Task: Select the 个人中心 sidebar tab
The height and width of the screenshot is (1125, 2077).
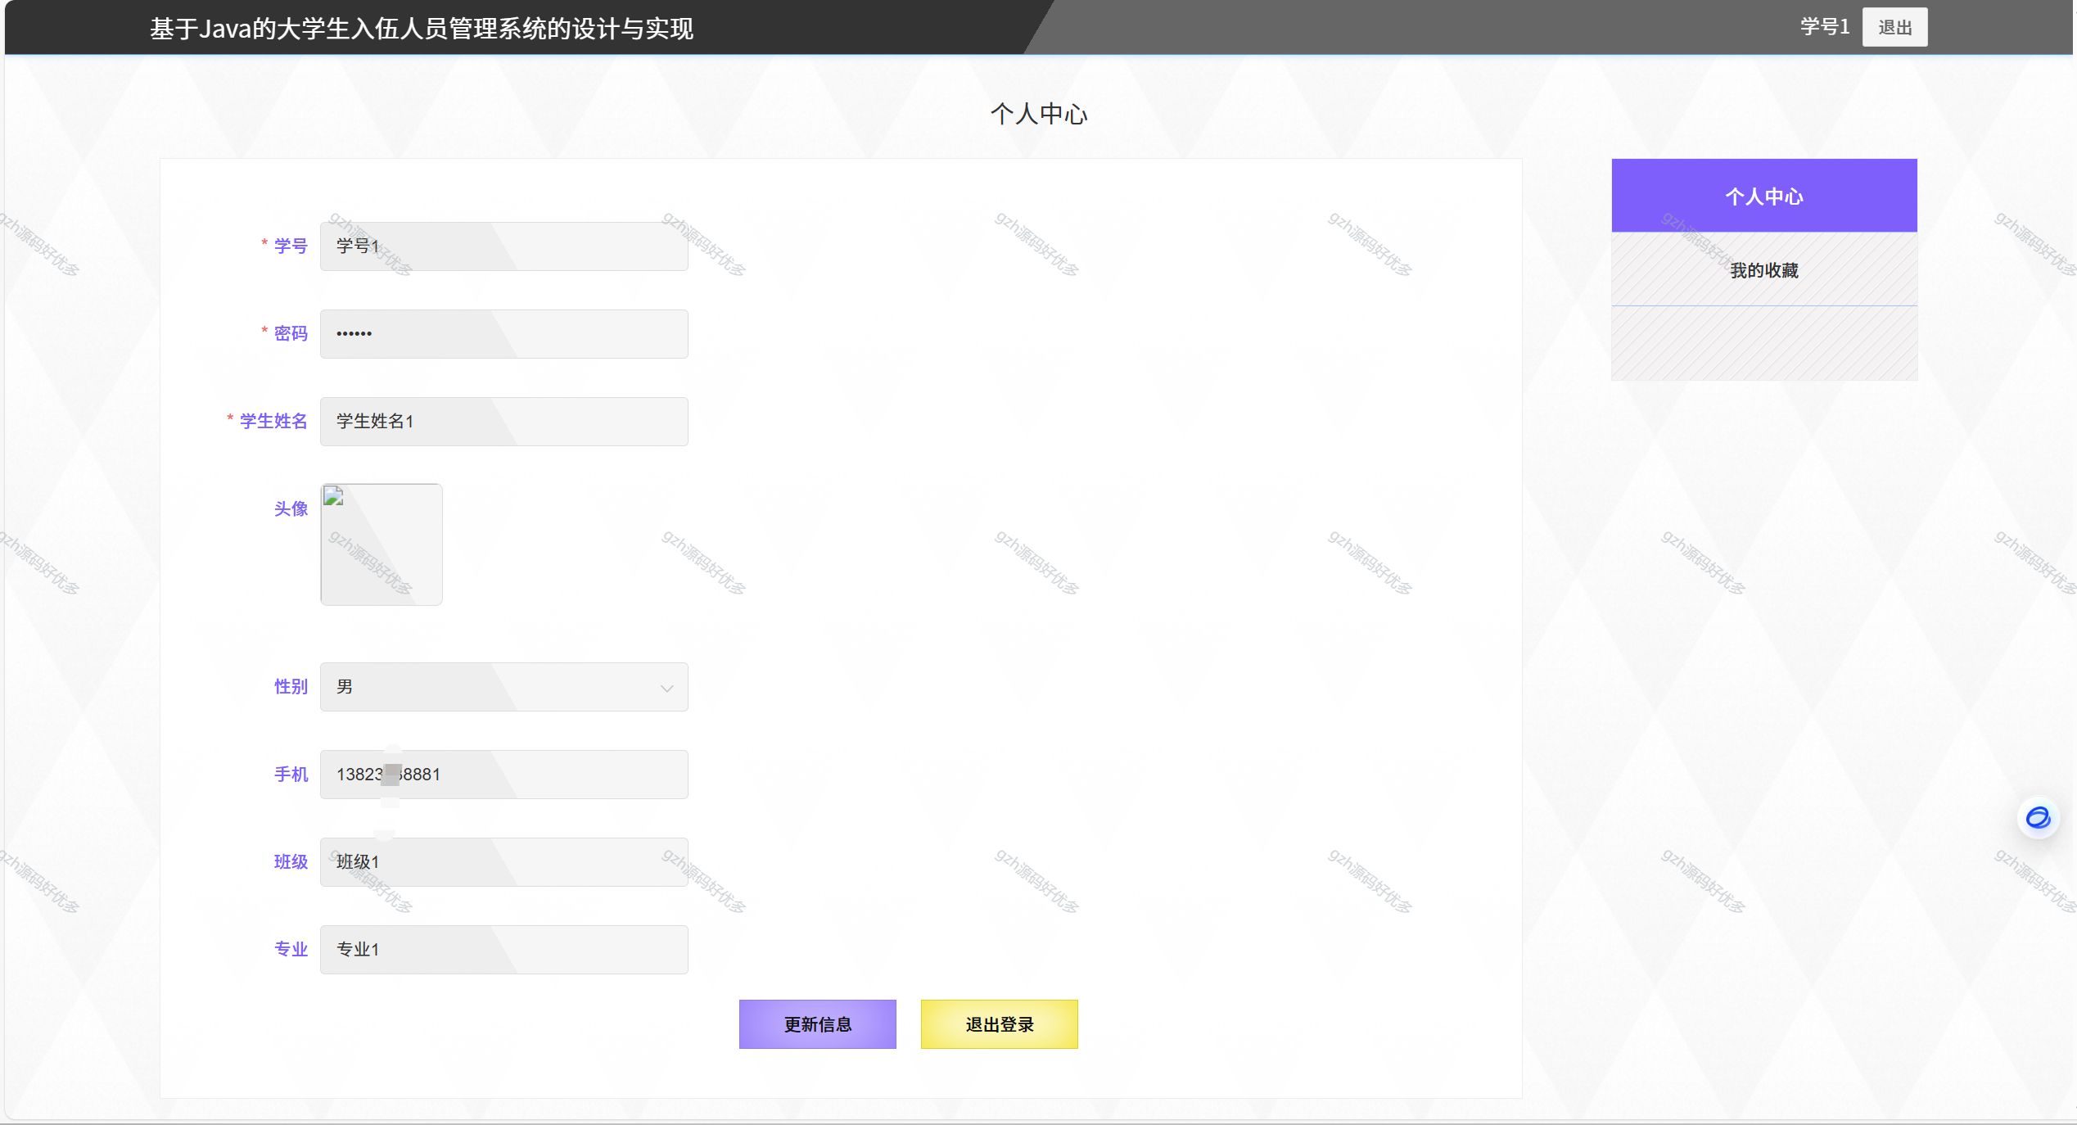Action: (x=1763, y=196)
